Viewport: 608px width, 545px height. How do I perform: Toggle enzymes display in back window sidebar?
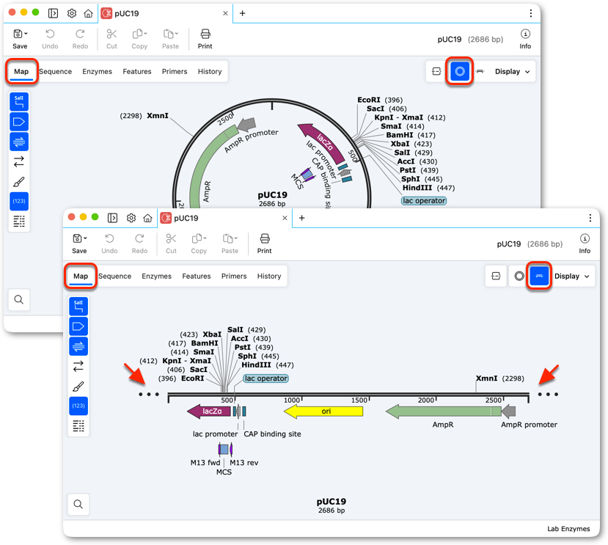[x=19, y=102]
